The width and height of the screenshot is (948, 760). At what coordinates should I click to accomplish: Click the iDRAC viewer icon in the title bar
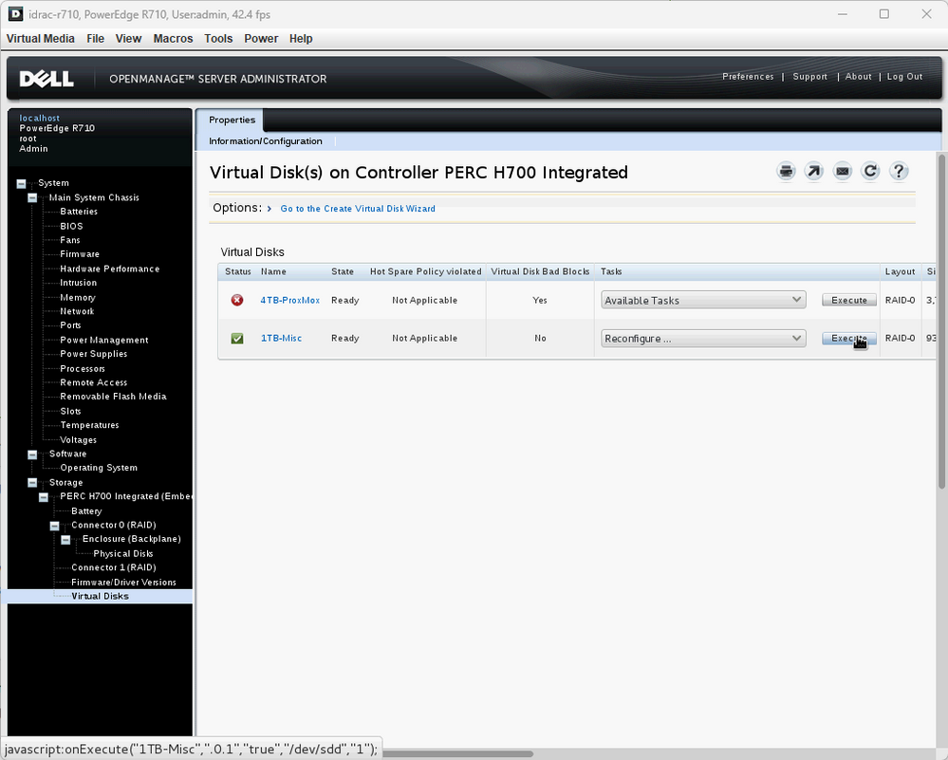tap(15, 14)
